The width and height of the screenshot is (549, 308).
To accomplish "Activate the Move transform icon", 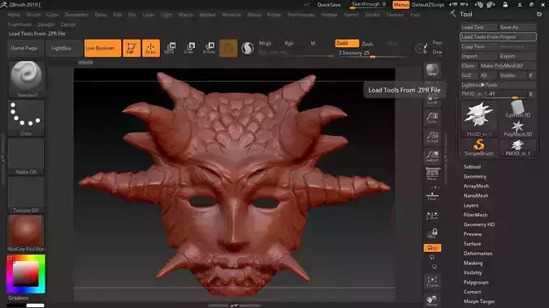I will (171, 48).
